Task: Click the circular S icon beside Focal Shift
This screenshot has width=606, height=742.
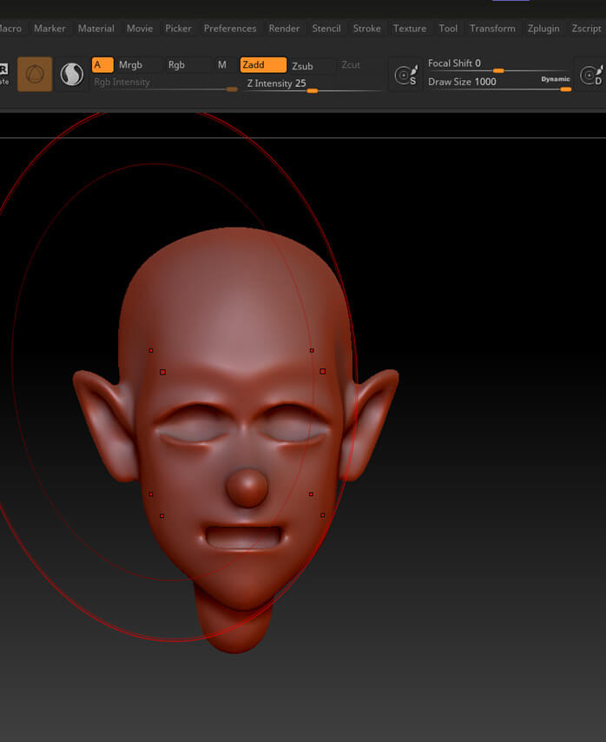Action: coord(404,76)
